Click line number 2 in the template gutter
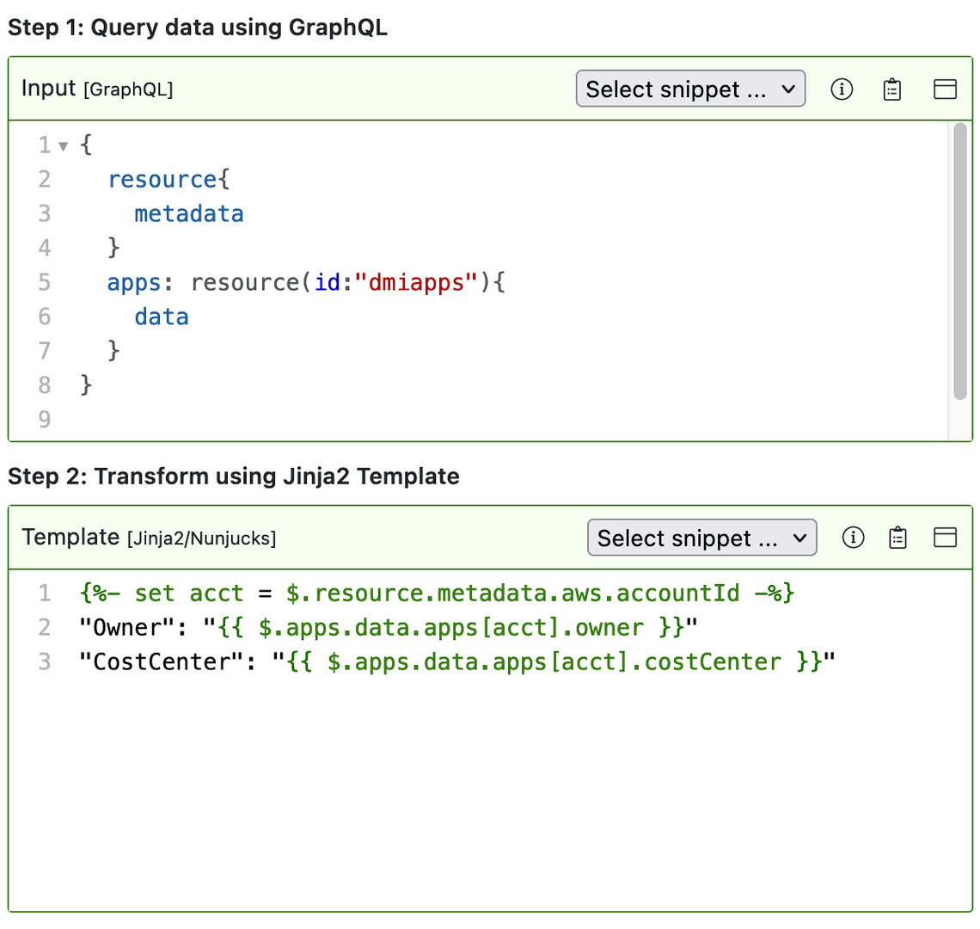Image resolution: width=980 pixels, height=929 pixels. (45, 627)
